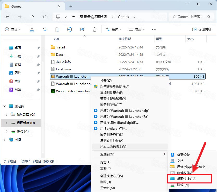Image resolution: width=217 pixels, height=192 pixels.
Task: Open the 查看 view dropdown
Action: pos(137,29)
